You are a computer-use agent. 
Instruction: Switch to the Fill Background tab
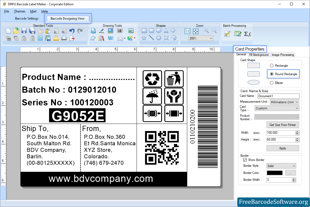(x=259, y=55)
